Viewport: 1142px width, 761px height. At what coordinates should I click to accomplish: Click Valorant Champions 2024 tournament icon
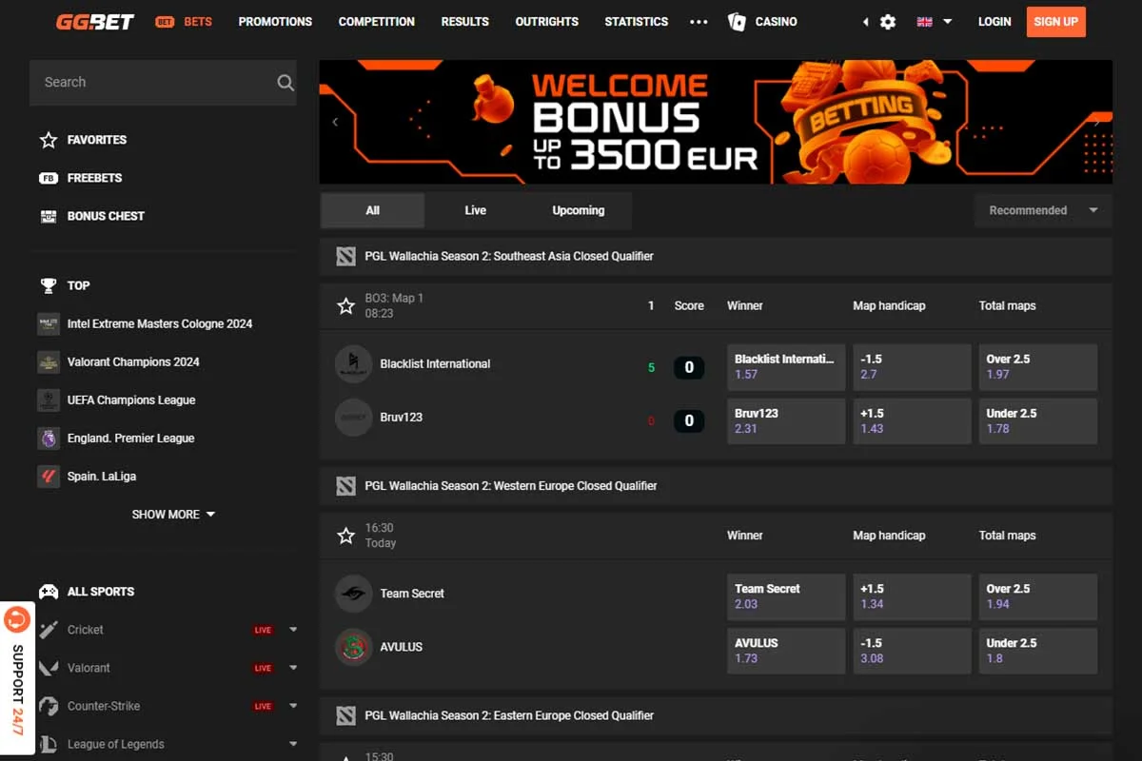coord(49,361)
